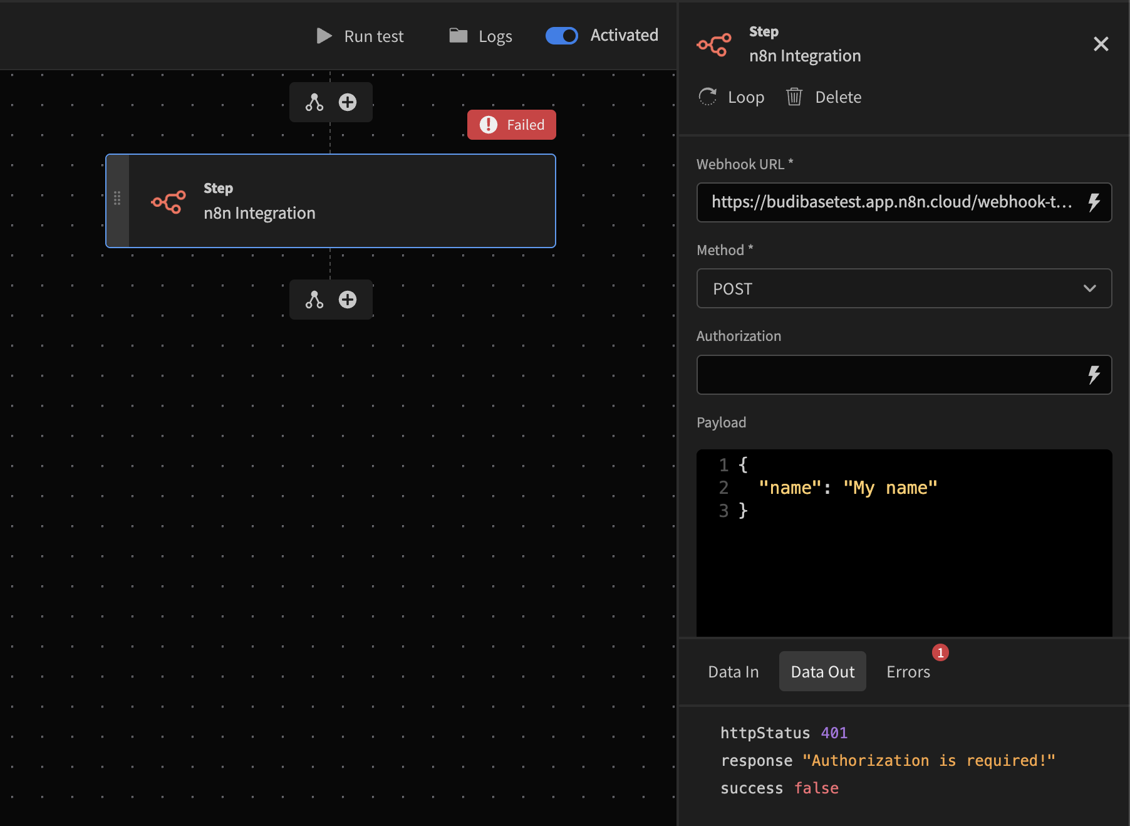Click inside the Payload JSON editor
1130x826 pixels.
click(904, 543)
